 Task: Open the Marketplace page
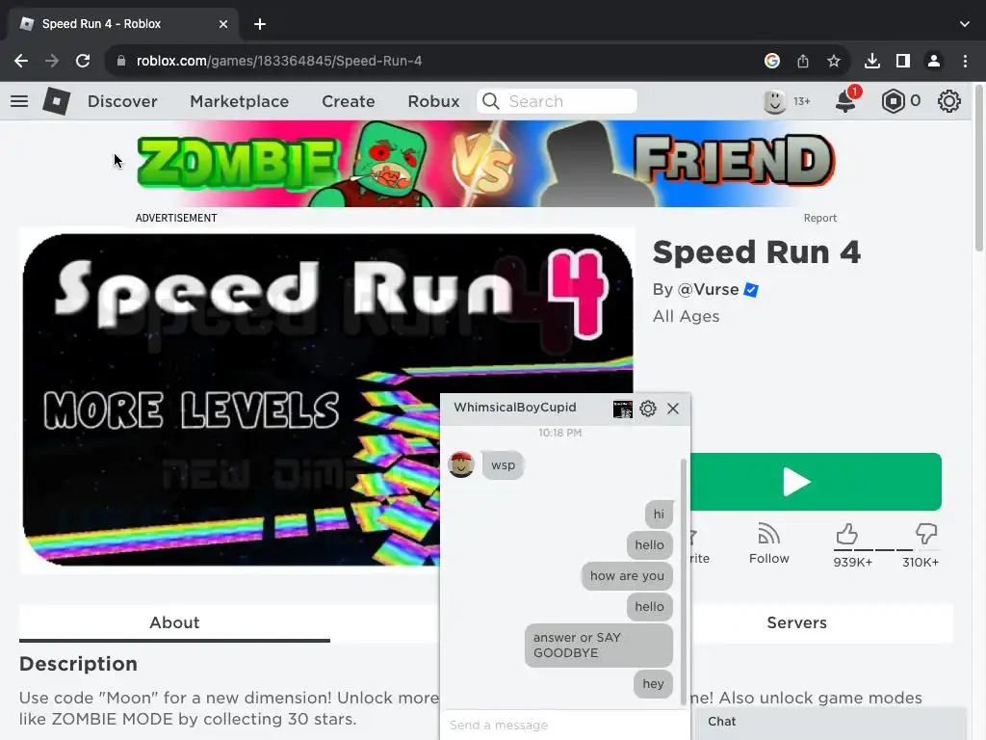pos(239,101)
